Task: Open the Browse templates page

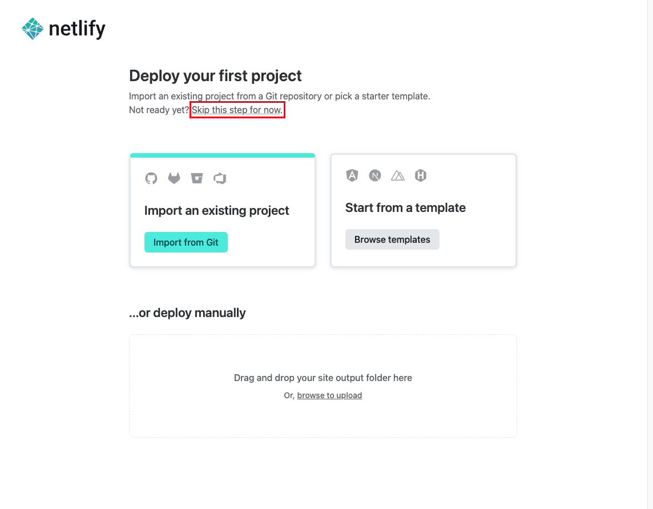Action: 392,239
